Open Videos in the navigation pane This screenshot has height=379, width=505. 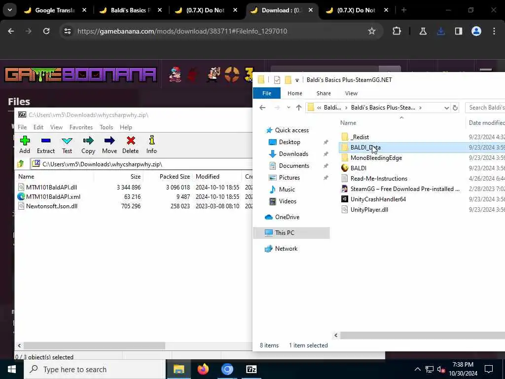288,201
